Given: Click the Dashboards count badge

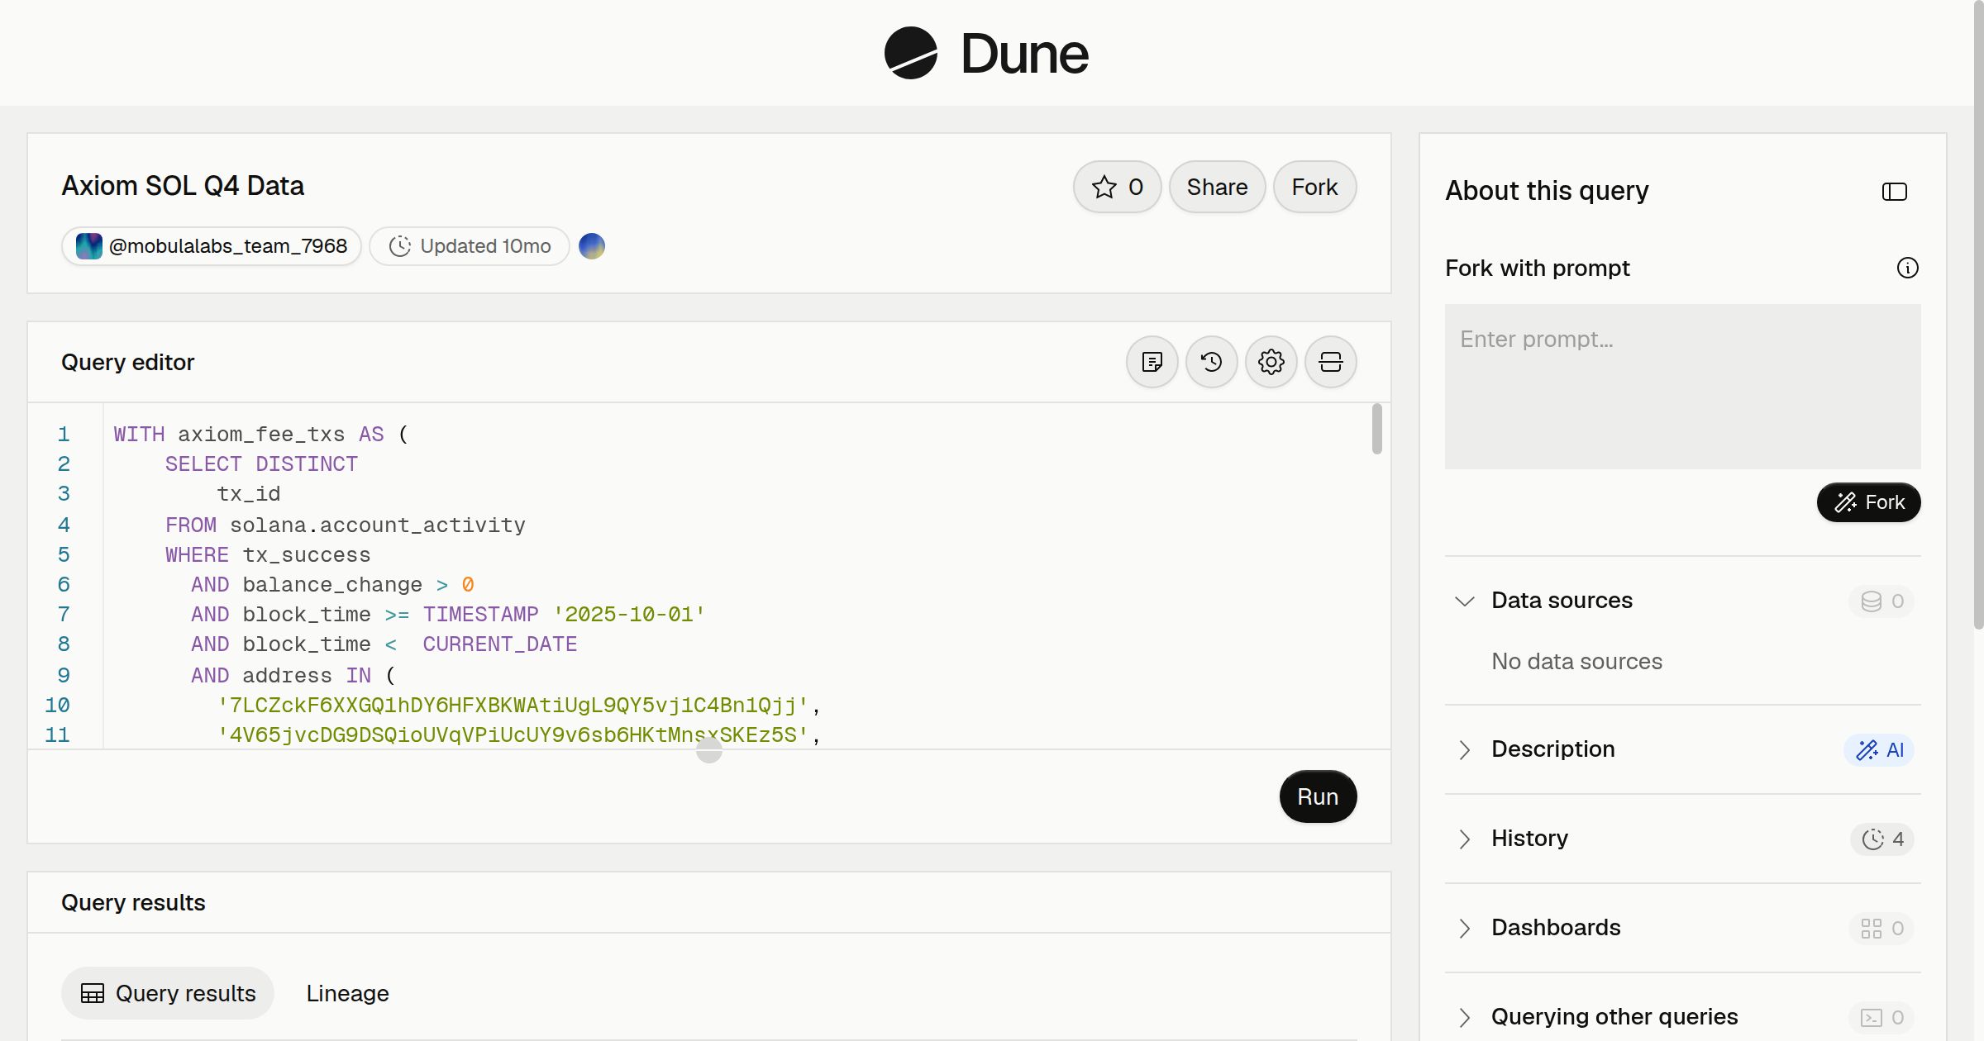Looking at the screenshot, I should tap(1881, 929).
